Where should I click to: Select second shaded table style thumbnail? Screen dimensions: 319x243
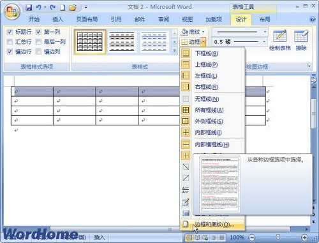(x=122, y=42)
